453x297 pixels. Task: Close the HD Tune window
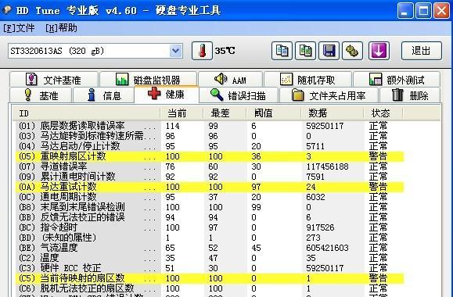(x=442, y=11)
